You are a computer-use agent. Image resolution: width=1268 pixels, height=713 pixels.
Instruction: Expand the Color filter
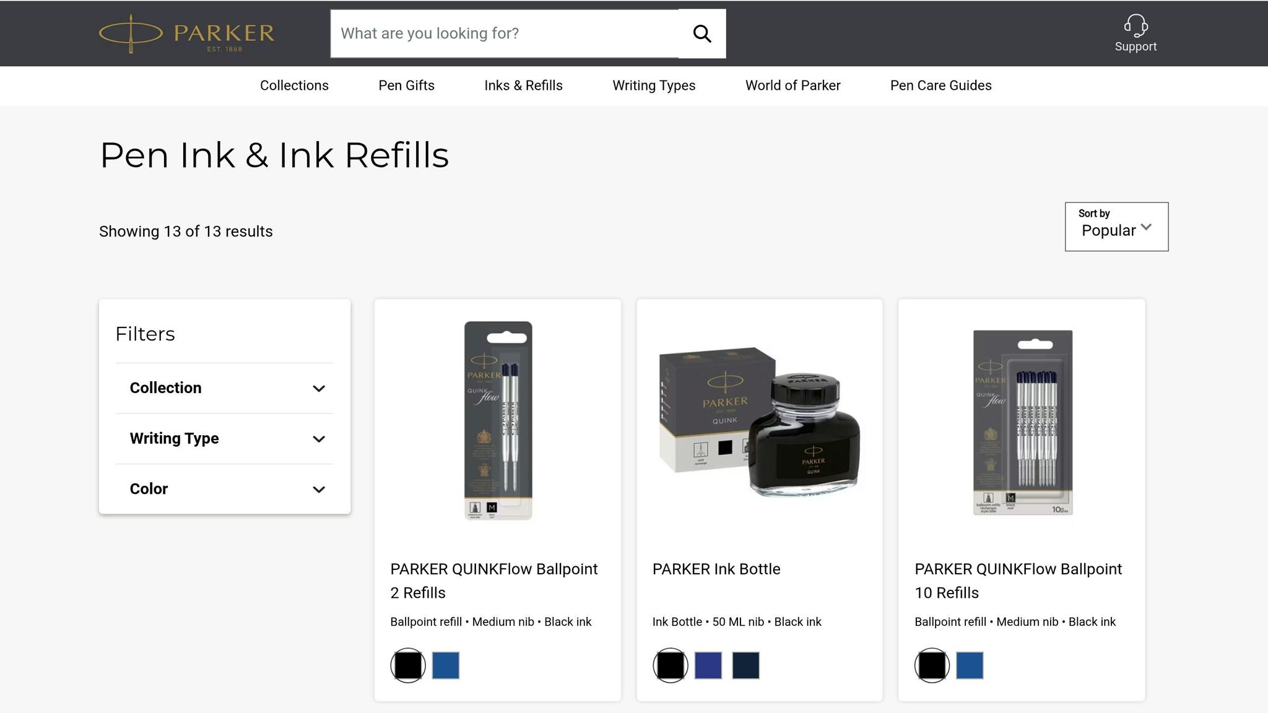point(224,489)
